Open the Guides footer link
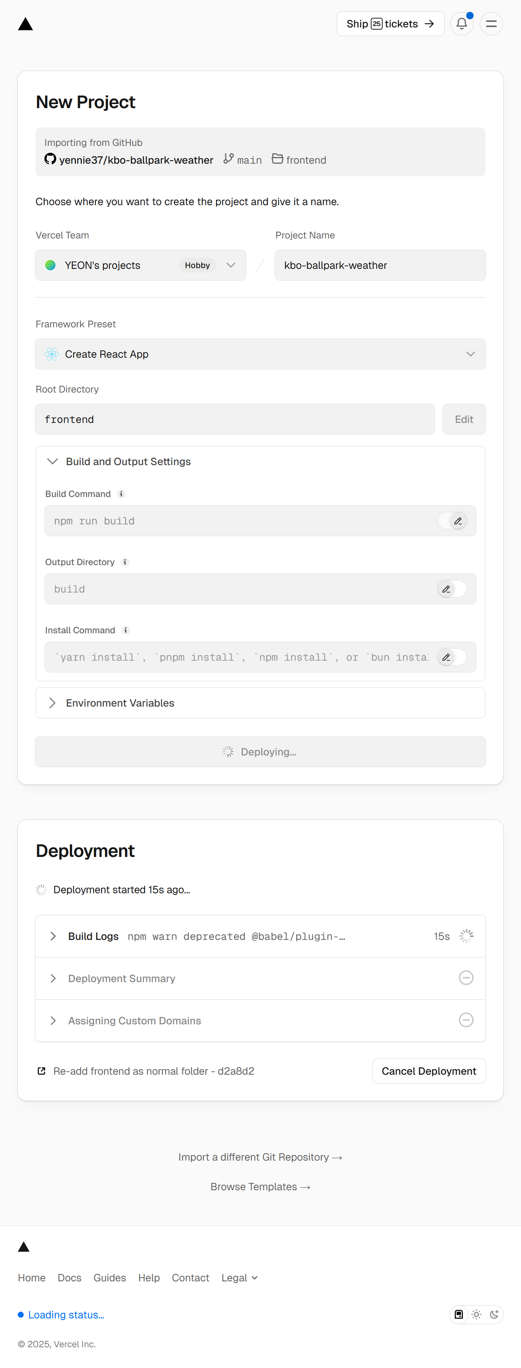This screenshot has width=521, height=1368. coord(110,1277)
